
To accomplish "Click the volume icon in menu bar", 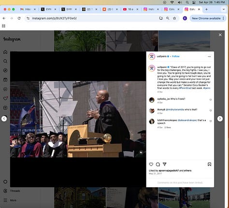I will pyautogui.click(x=180, y=2).
